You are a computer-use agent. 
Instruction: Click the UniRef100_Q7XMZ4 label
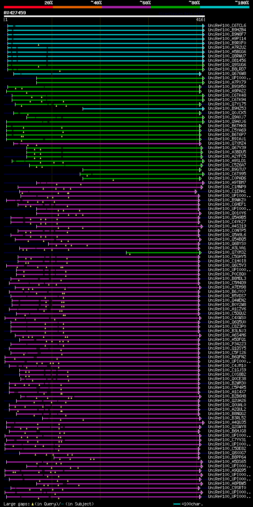point(227,143)
